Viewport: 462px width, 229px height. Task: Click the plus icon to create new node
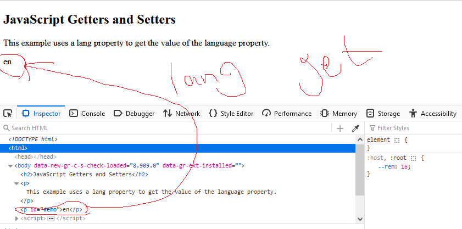340,128
